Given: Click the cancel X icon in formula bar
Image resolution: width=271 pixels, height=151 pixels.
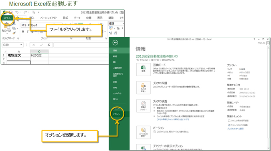Looking at the screenshot, I should coord(34,45).
